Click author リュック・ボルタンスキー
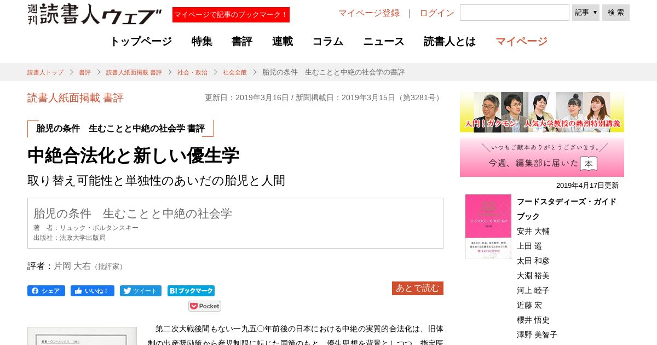Image resolution: width=657 pixels, height=345 pixels. (x=99, y=228)
